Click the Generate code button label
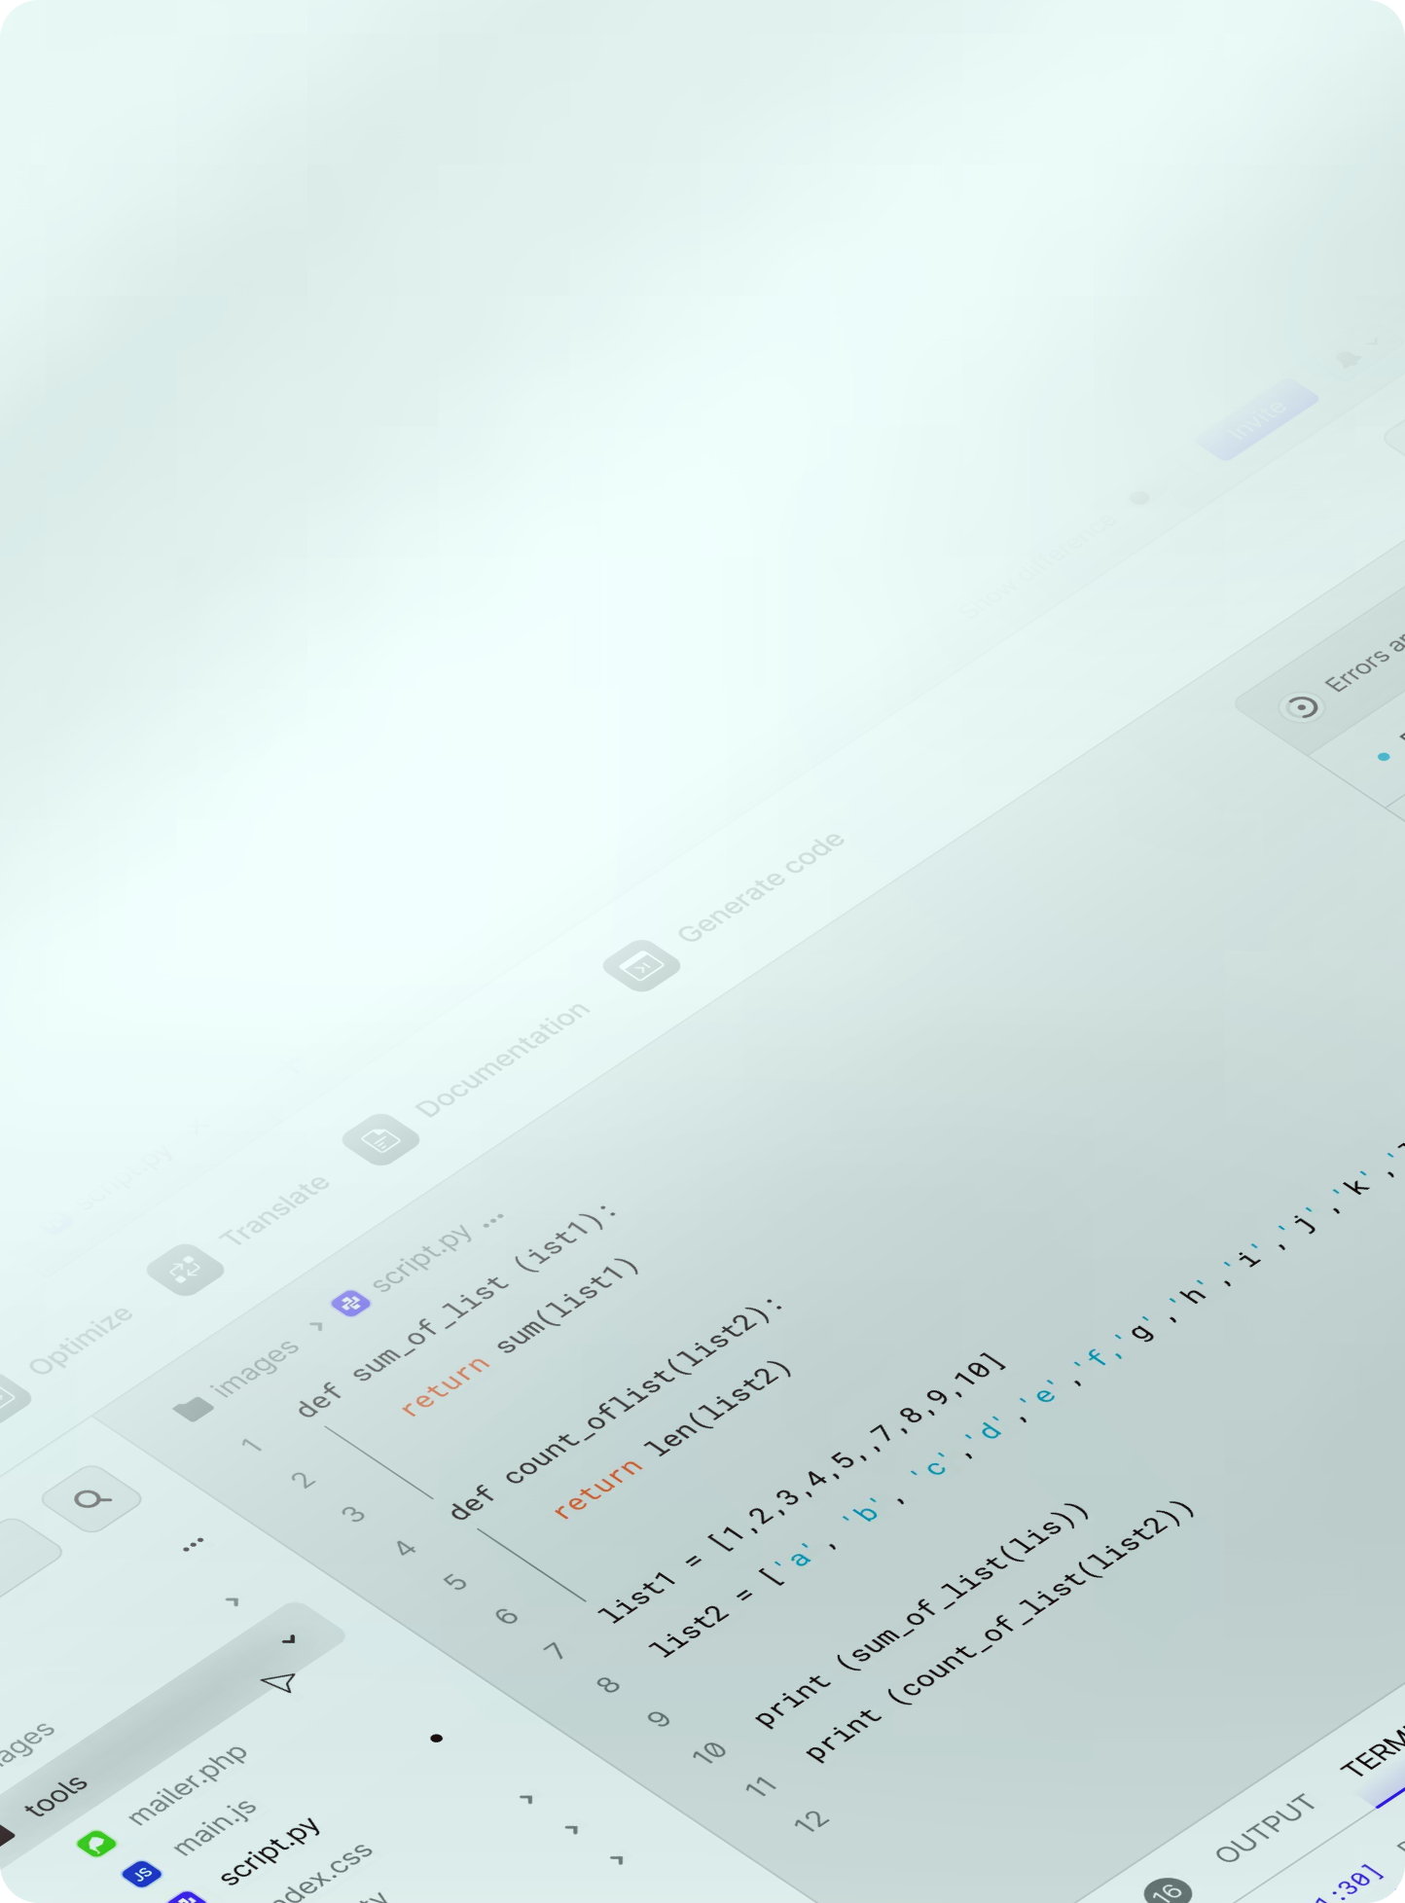Viewport: 1405px width, 1903px height. pos(761,887)
